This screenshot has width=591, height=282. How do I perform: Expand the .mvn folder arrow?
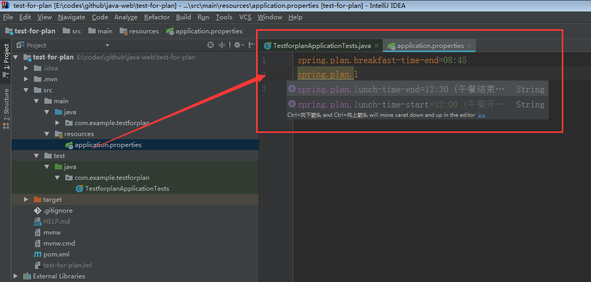click(26, 79)
